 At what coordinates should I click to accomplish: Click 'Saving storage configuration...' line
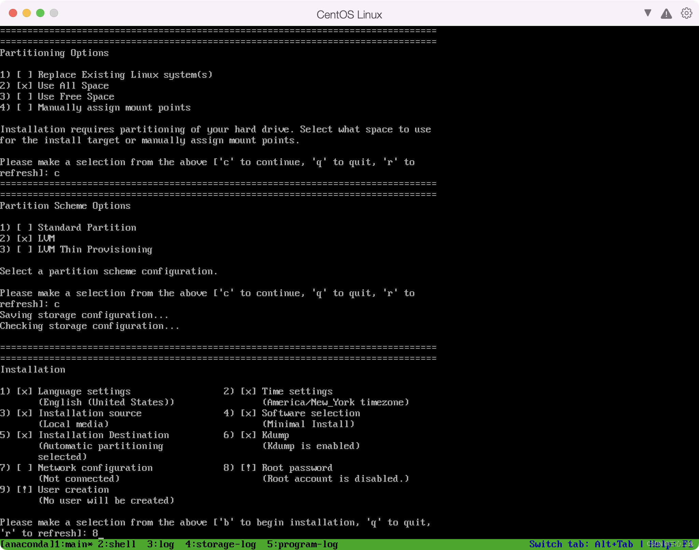[x=84, y=315]
